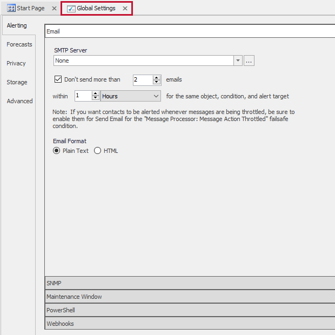Open the Forecasts side tab
The image size is (335, 335).
click(x=19, y=44)
